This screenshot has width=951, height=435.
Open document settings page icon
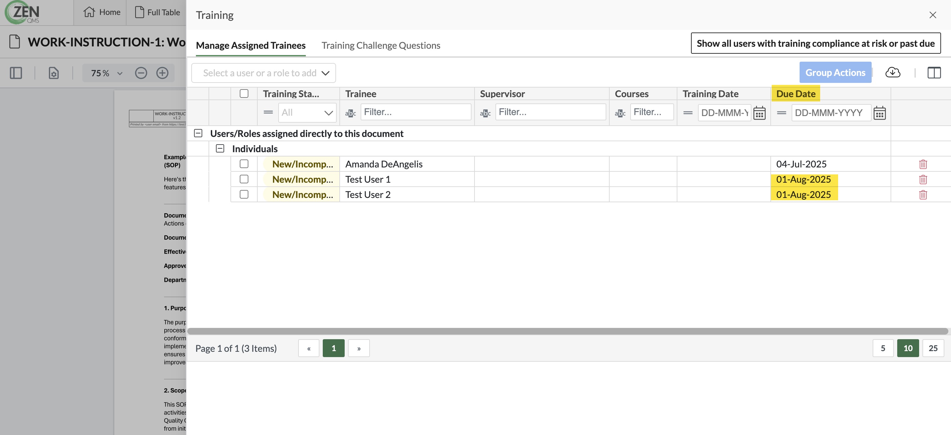coord(54,73)
